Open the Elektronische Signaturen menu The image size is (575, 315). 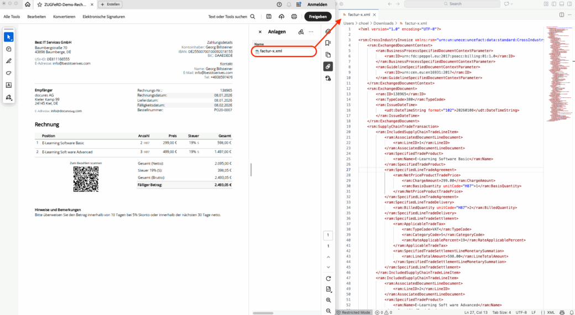(104, 17)
